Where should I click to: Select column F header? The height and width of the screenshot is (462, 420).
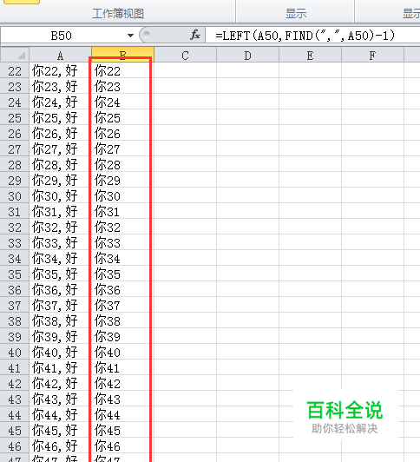[372, 55]
